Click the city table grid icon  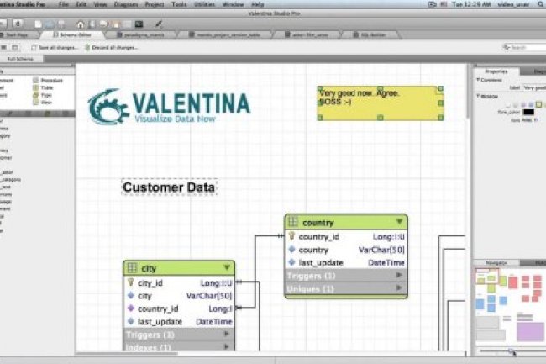(133, 268)
